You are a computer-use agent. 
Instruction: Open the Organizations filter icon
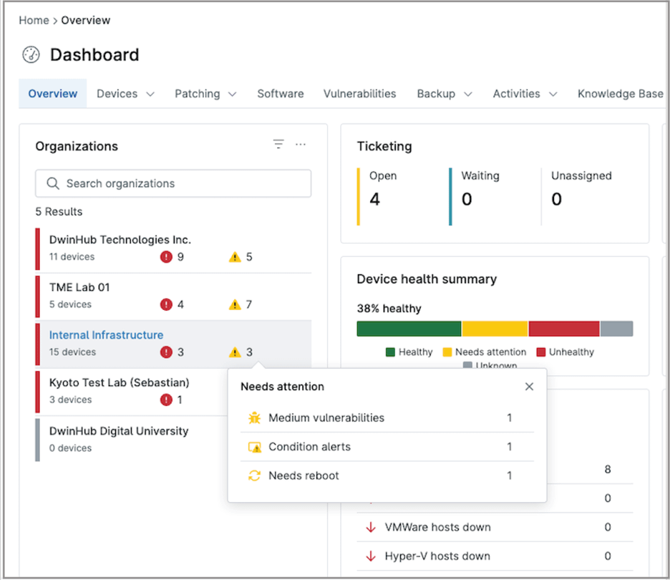pyautogui.click(x=278, y=144)
